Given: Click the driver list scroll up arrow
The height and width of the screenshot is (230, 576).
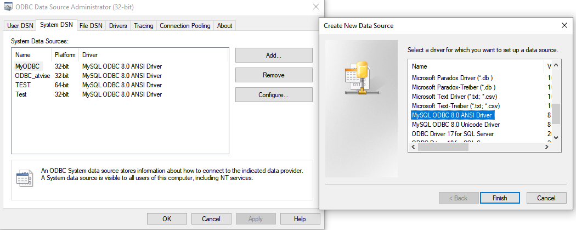Looking at the screenshot, I should click(556, 65).
